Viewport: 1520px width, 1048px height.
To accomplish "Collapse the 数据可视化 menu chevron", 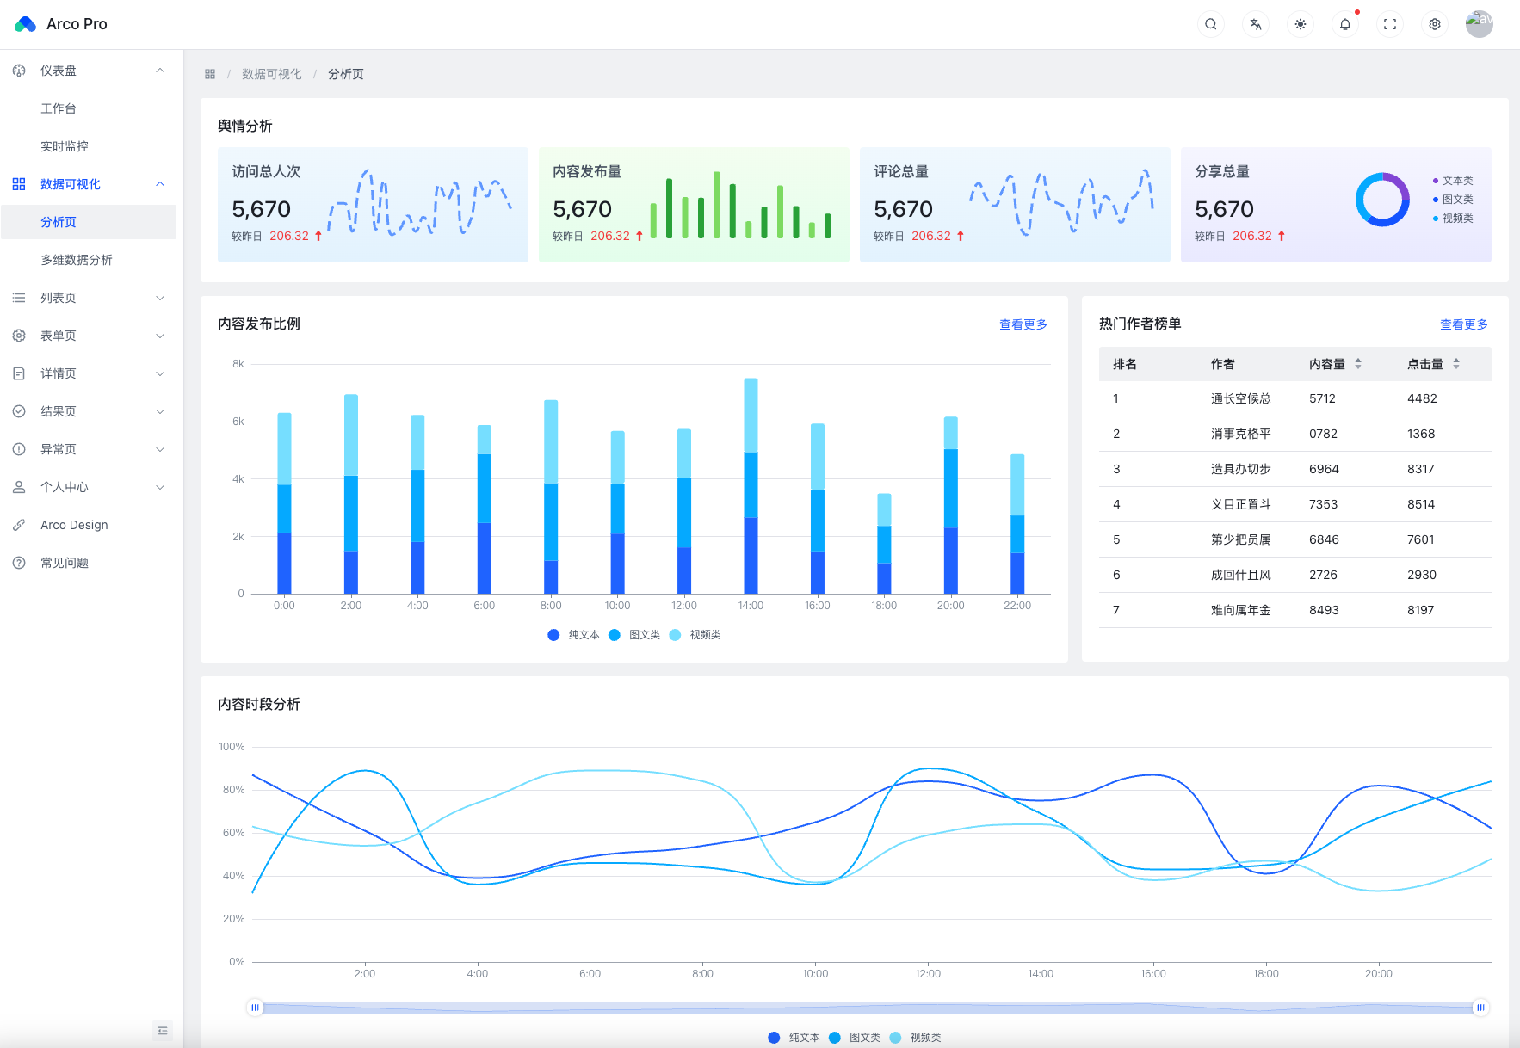I will [160, 184].
